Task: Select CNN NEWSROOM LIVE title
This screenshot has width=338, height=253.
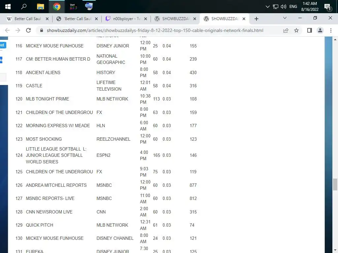Action: pyautogui.click(x=49, y=212)
